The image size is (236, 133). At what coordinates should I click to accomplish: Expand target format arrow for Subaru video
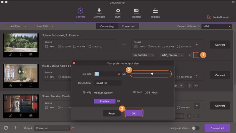[197, 45]
